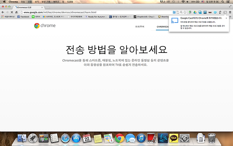Click the masked face extension icon
233x146 pixels.
click(210, 12)
